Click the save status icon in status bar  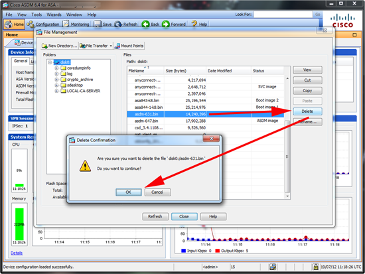coord(273,267)
